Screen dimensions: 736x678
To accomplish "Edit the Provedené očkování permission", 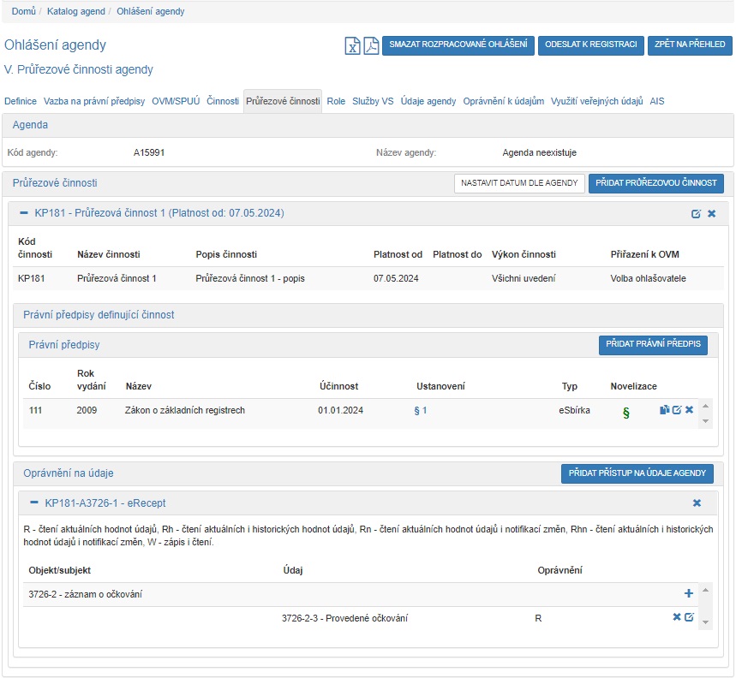I will tap(689, 617).
